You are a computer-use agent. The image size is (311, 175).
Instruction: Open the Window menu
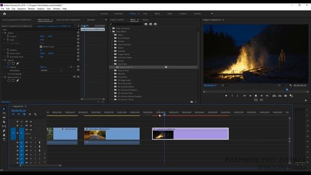click(57, 9)
